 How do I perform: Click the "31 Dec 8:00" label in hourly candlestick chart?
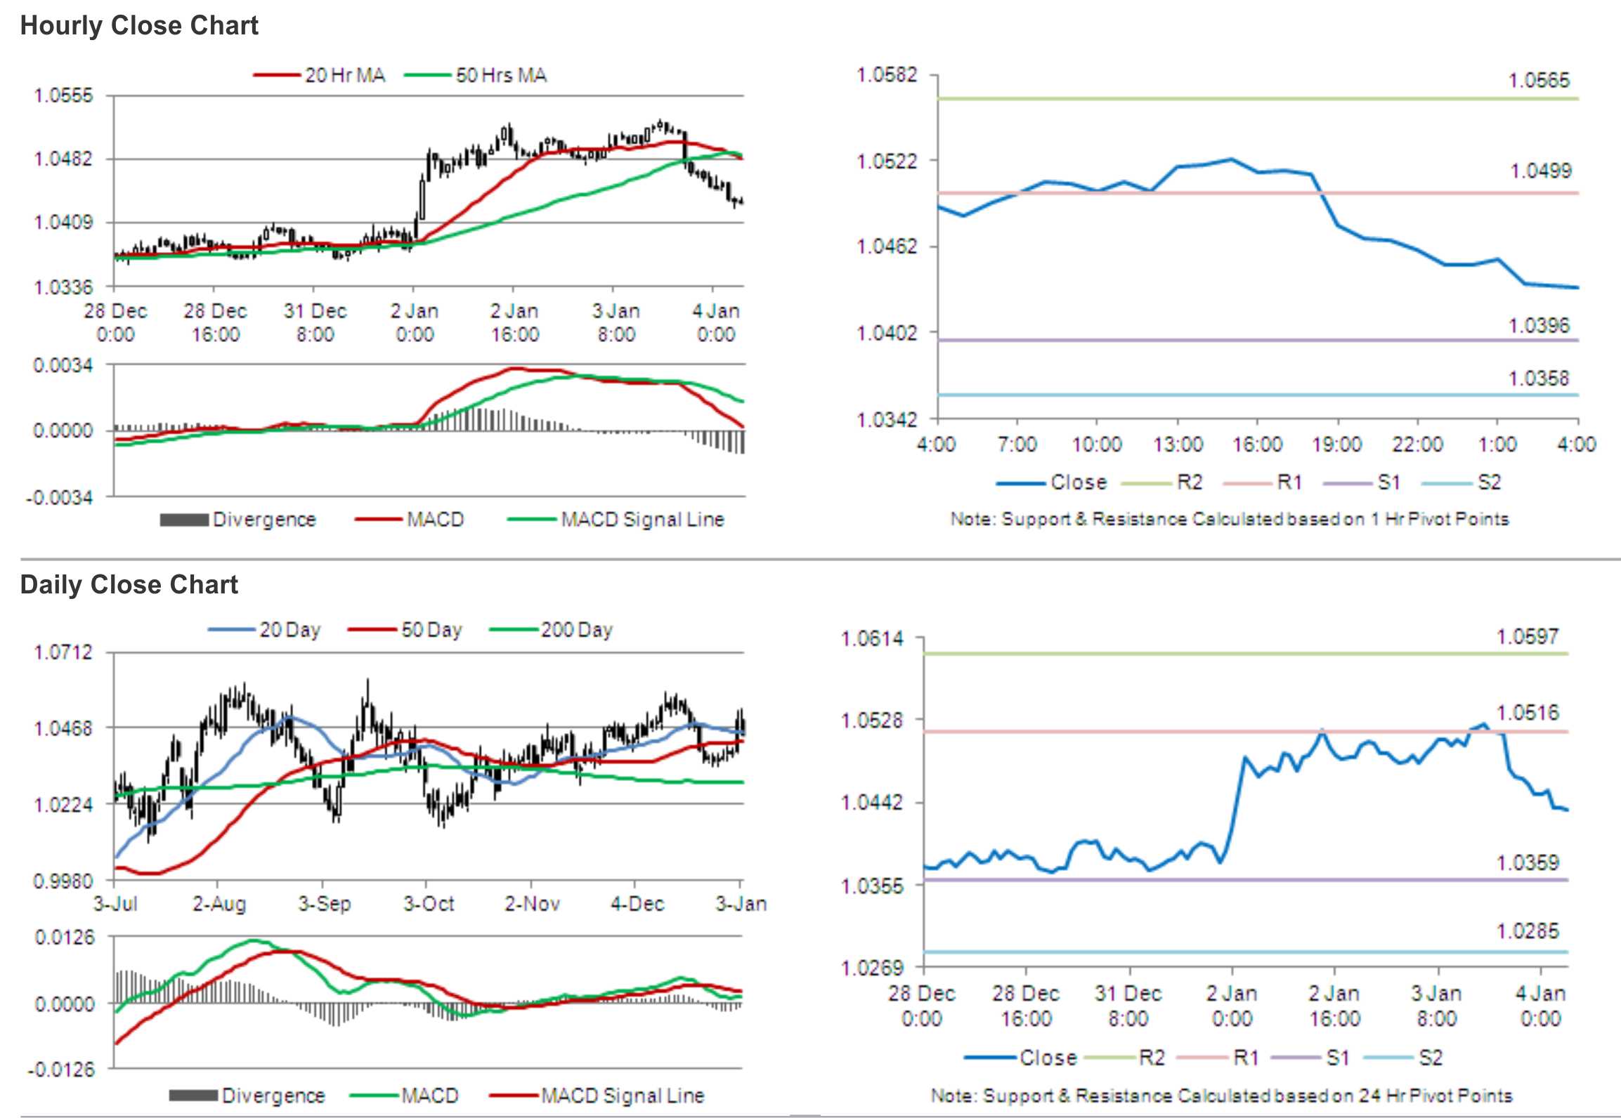pyautogui.click(x=315, y=322)
